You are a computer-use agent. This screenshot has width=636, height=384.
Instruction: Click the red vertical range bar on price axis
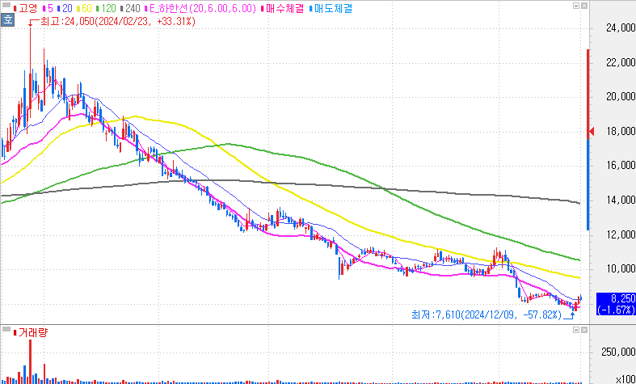588,94
